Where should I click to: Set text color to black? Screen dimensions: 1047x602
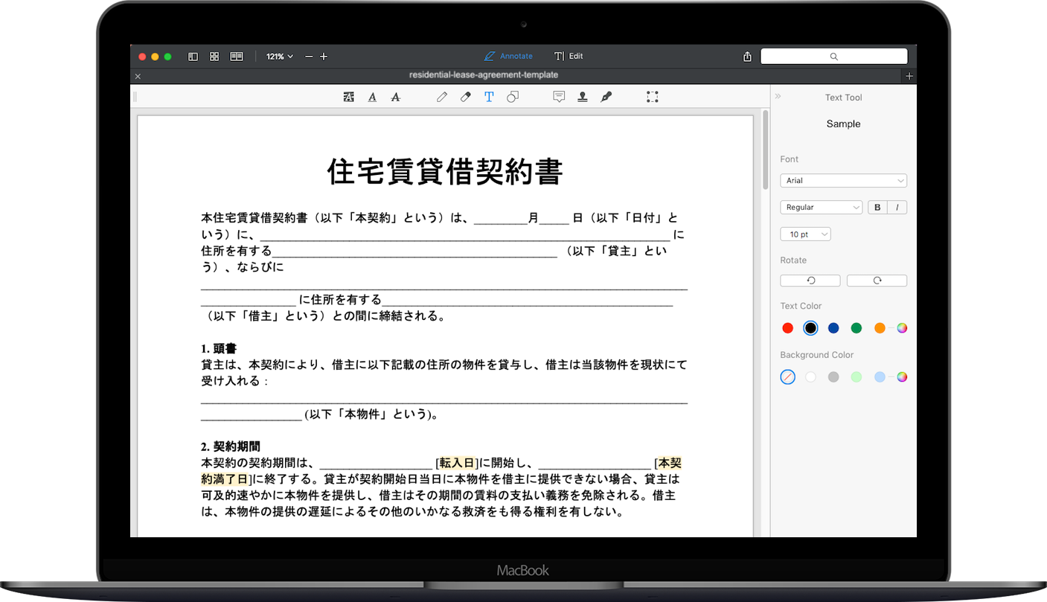(x=810, y=328)
